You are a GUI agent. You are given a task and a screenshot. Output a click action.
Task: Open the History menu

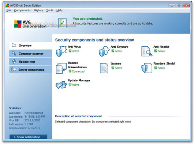coord(38,10)
